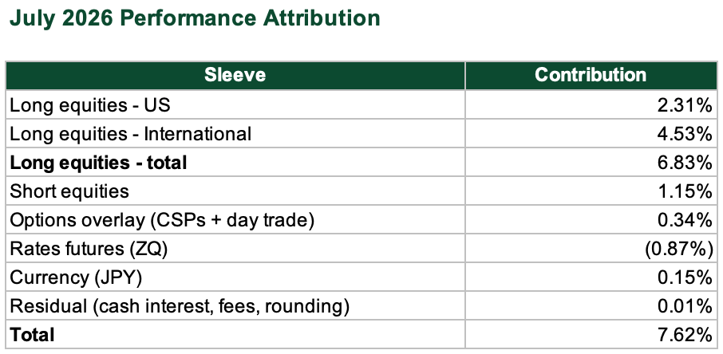Click the Rates futures (ZQ) label
The height and width of the screenshot is (354, 723).
[x=89, y=249]
